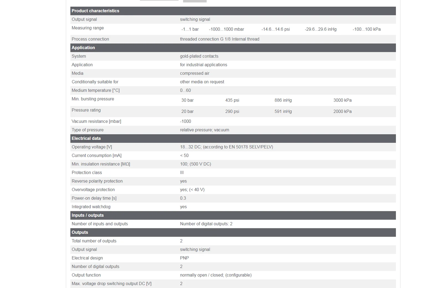Select the "Medium temperature [°C]" label
Image resolution: width=443 pixels, height=288 pixels.
(96, 91)
